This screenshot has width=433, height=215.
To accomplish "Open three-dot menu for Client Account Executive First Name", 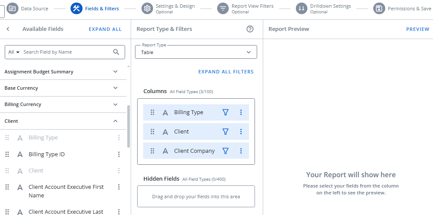I will 119,187.
